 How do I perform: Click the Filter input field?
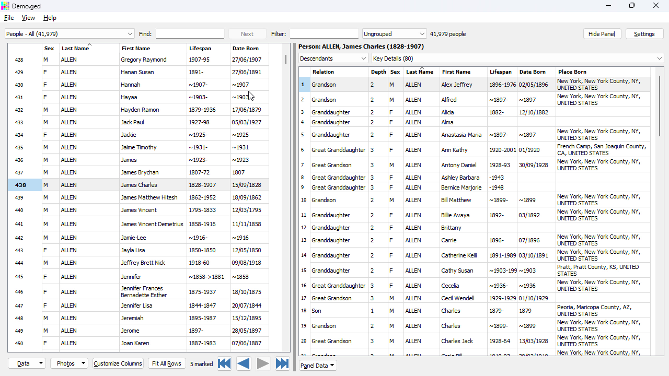pyautogui.click(x=324, y=34)
